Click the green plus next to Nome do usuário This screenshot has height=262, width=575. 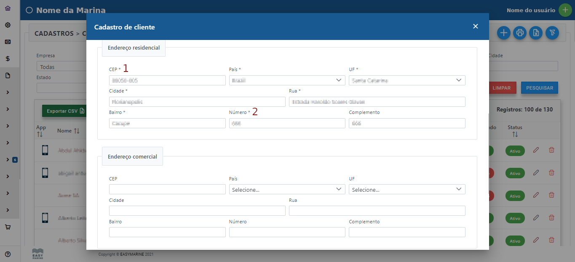[565, 10]
